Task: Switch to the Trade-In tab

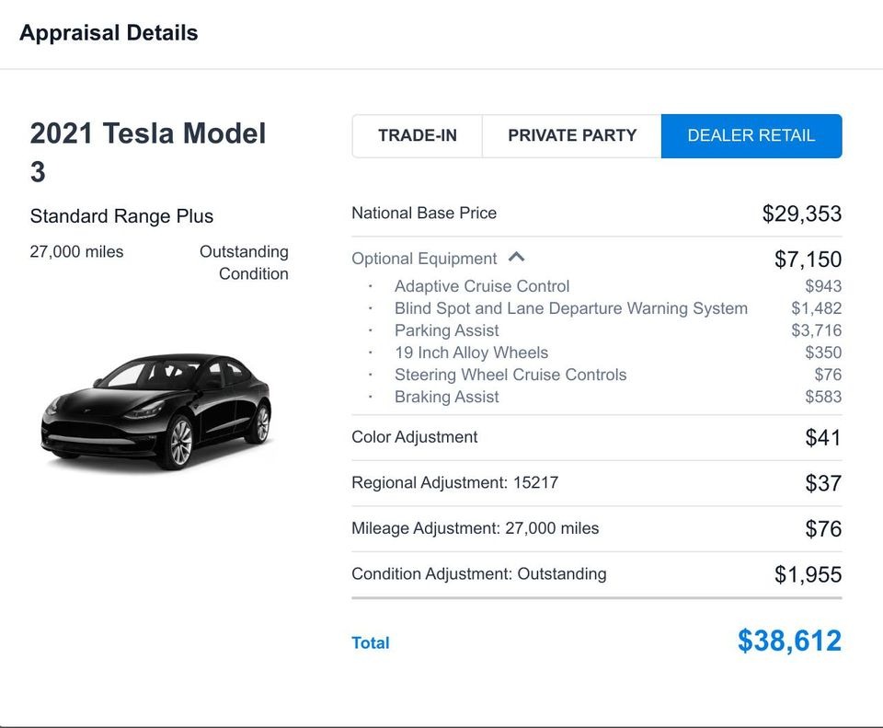Action: pos(418,136)
